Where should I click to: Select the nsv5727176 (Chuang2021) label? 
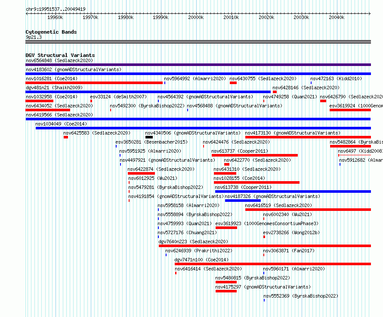coord(187,232)
